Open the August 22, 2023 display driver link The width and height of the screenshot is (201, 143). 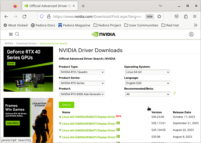point(89,130)
